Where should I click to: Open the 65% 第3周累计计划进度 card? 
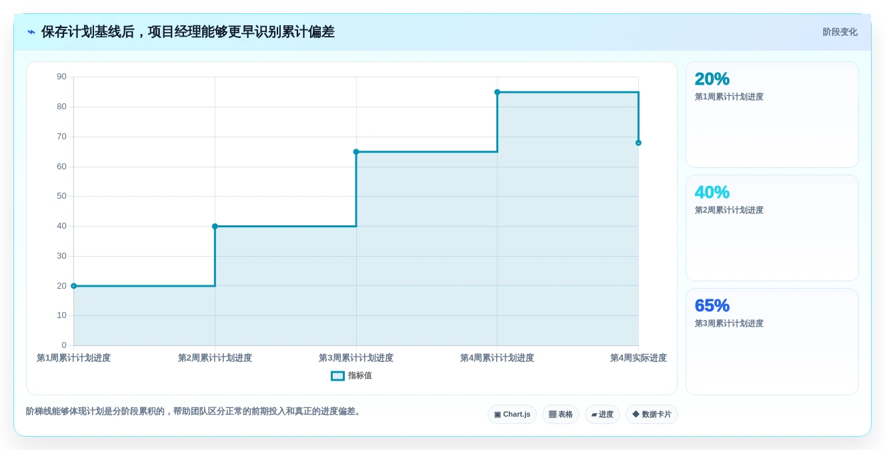click(772, 341)
